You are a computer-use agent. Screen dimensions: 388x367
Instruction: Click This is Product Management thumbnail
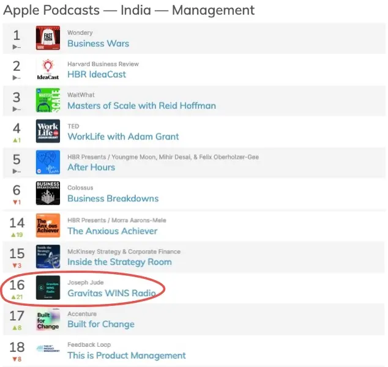coord(48,350)
